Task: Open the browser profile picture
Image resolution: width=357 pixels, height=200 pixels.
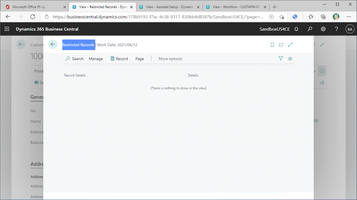Action: pyautogui.click(x=336, y=17)
